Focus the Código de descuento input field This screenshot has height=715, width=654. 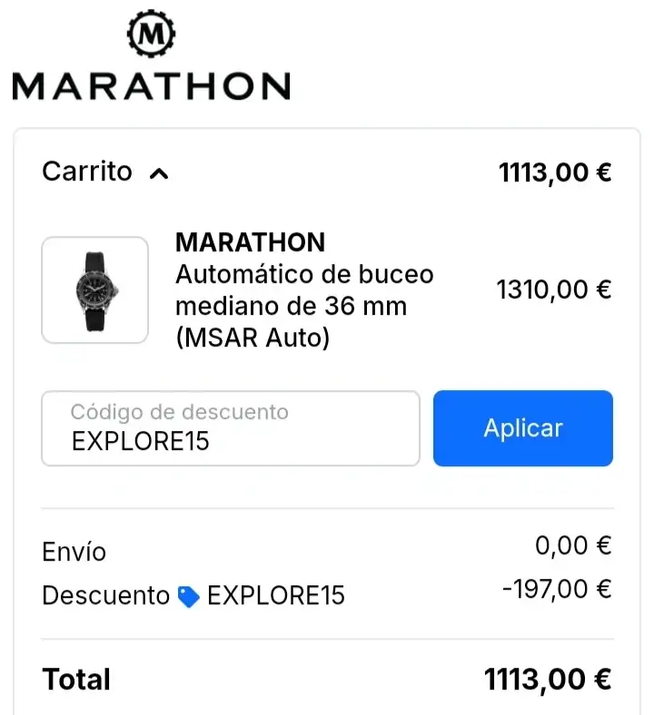click(231, 428)
